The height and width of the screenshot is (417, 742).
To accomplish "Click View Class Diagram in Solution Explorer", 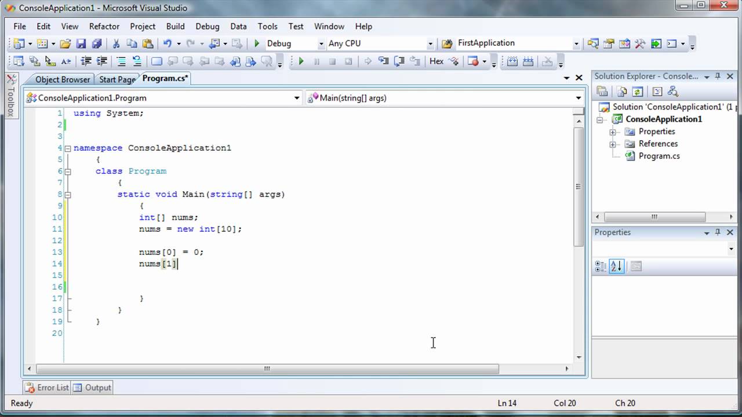I will coord(673,92).
